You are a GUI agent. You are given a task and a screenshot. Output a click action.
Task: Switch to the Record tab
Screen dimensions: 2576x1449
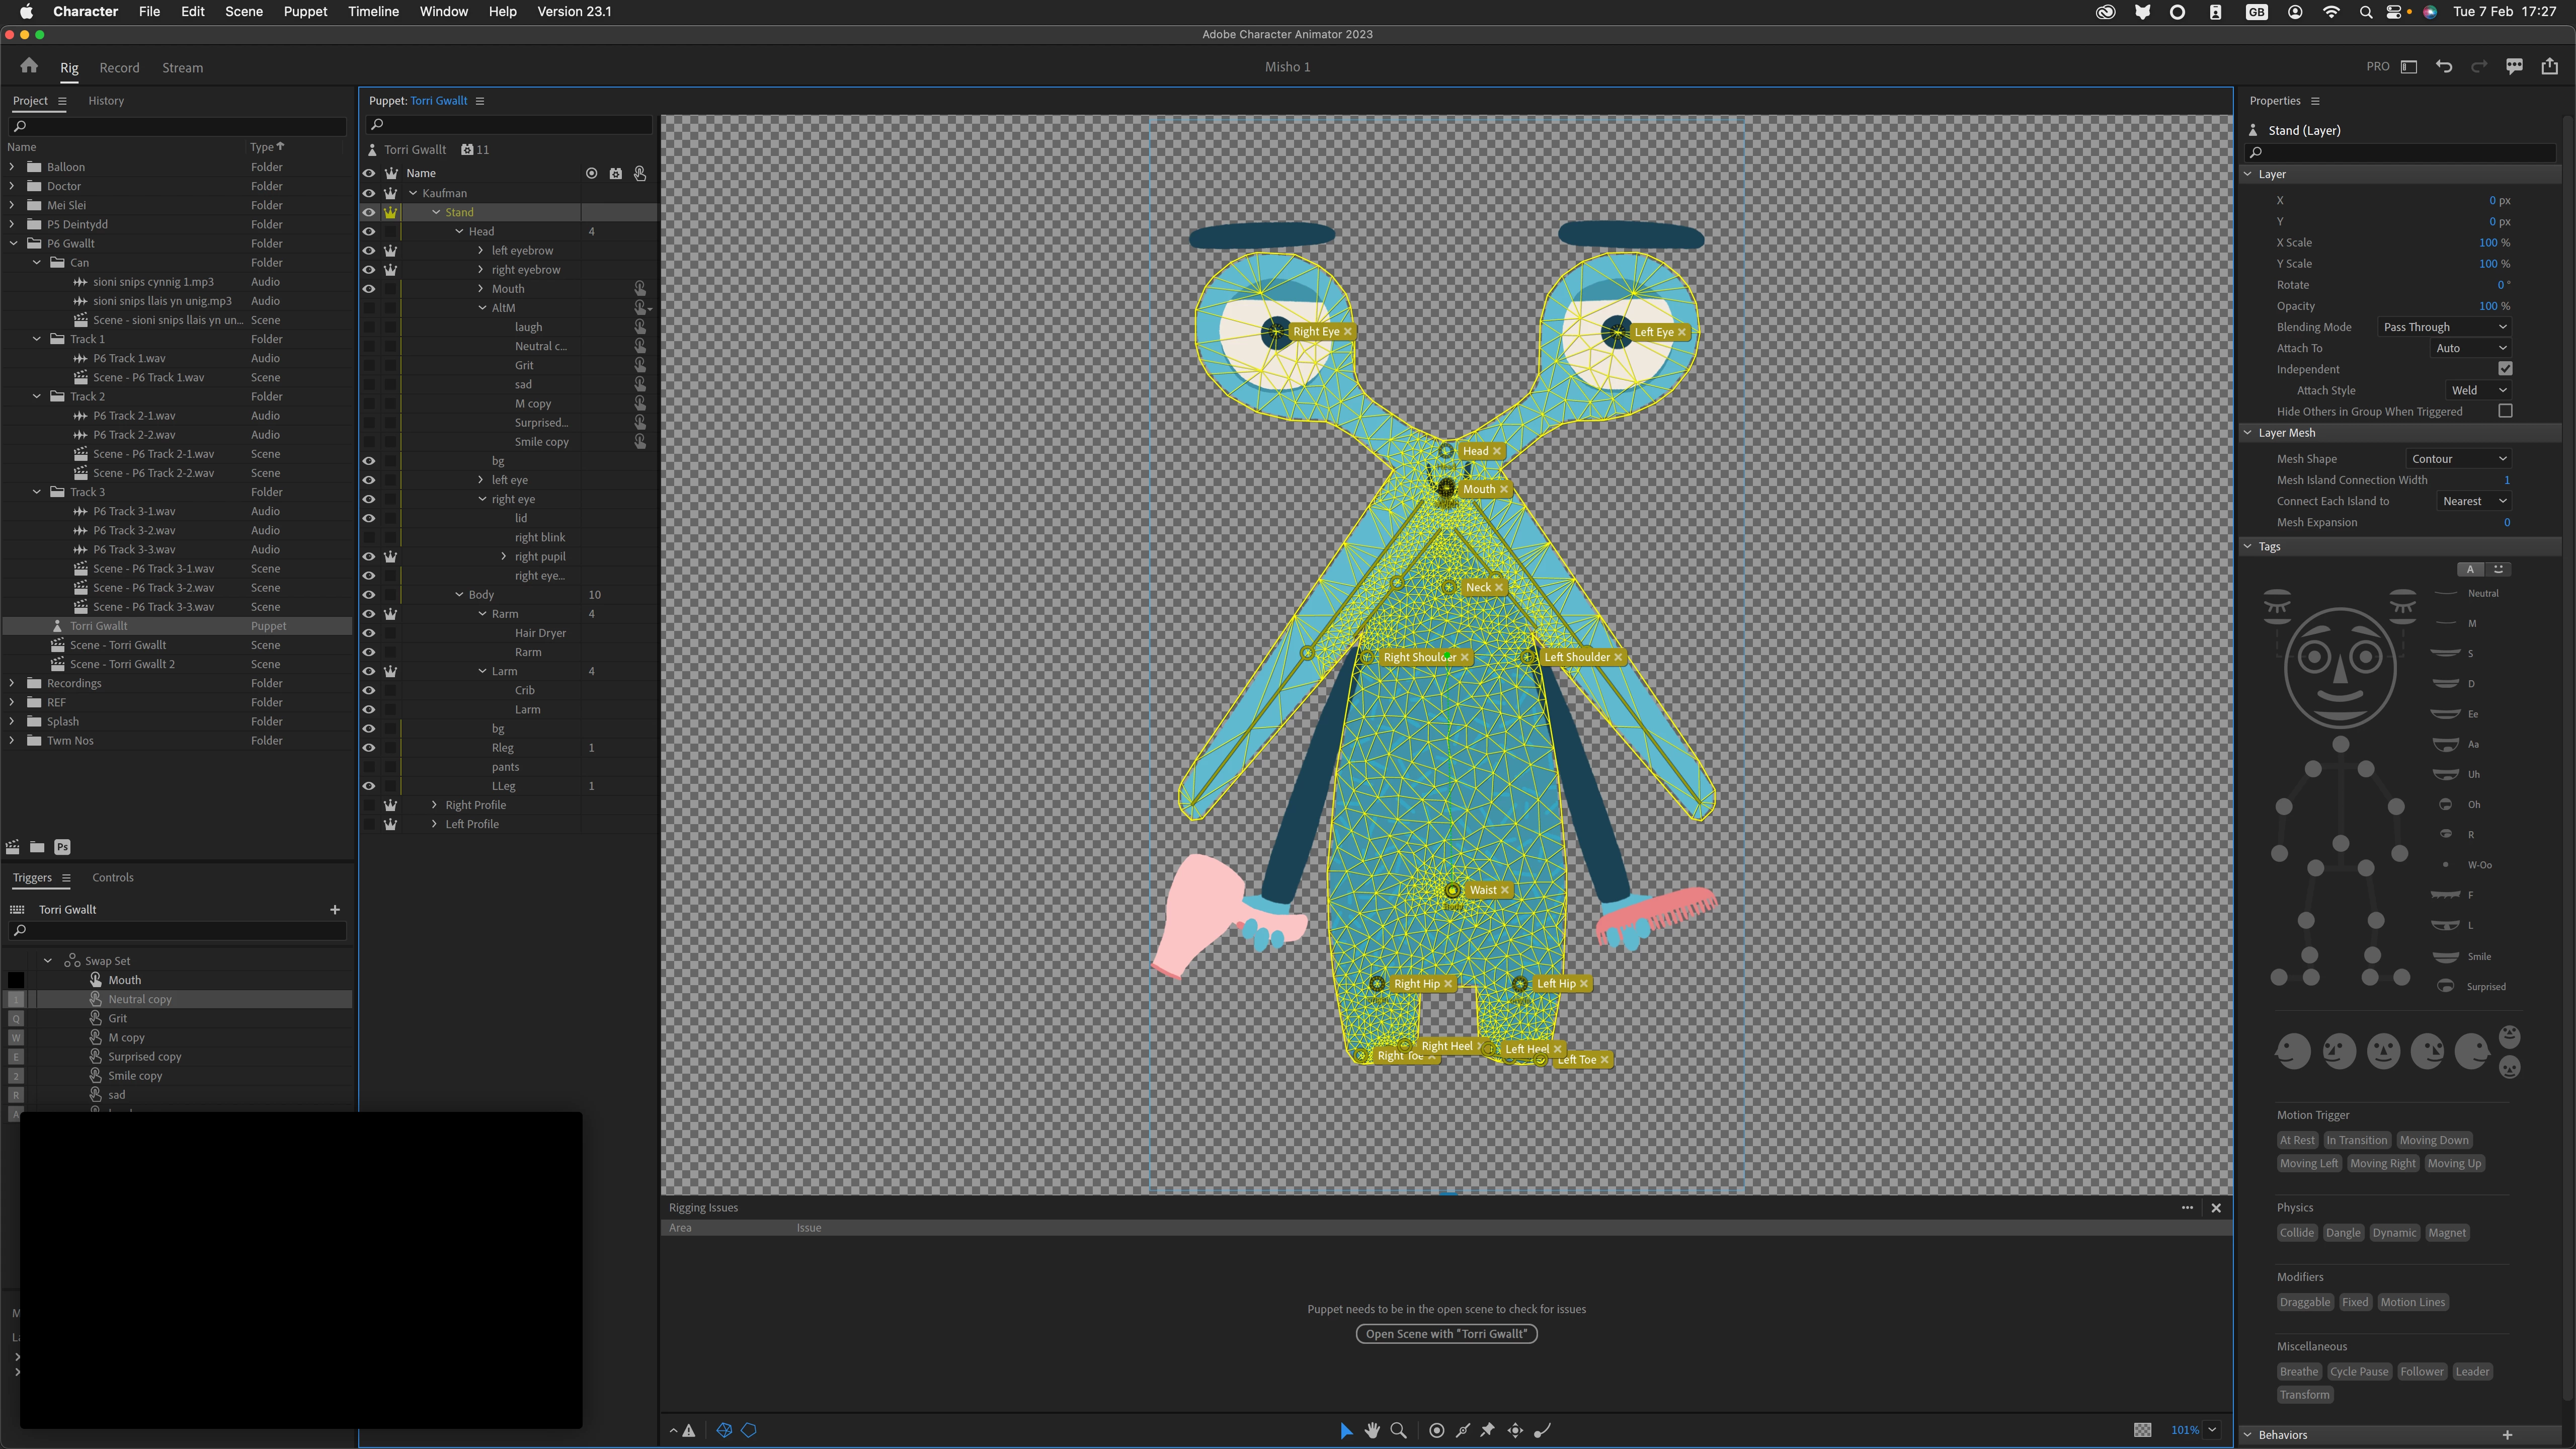(119, 68)
